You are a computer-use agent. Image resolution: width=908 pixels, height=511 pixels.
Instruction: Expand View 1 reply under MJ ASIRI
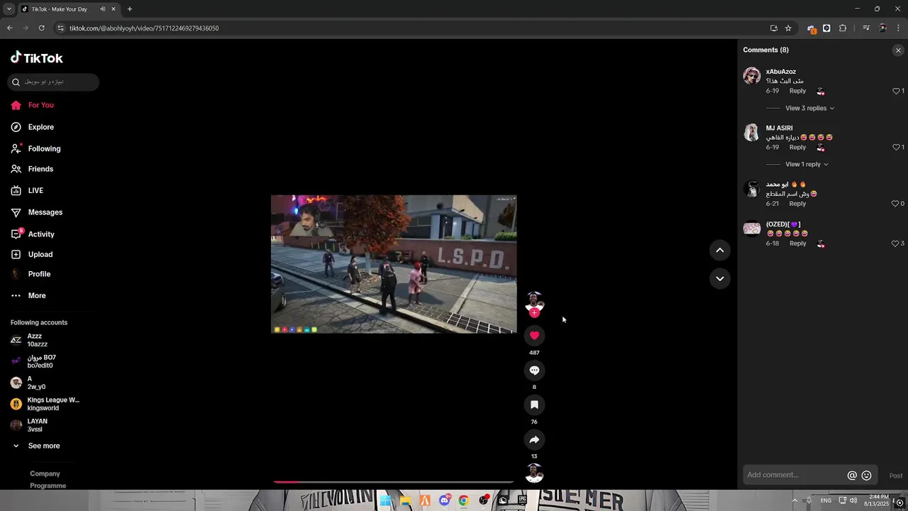[x=807, y=165]
